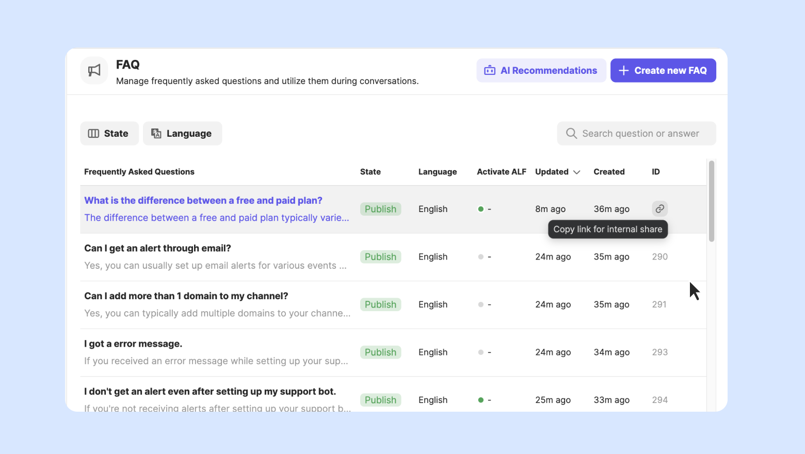Click the Frequently Asked Questions column header
This screenshot has height=454, width=805.
[x=139, y=172]
